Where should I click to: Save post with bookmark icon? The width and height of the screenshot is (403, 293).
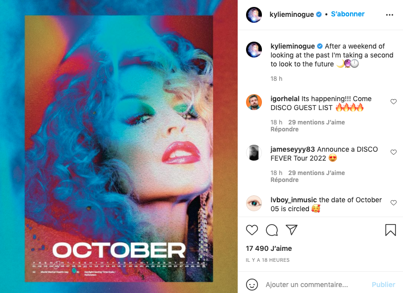[391, 230]
